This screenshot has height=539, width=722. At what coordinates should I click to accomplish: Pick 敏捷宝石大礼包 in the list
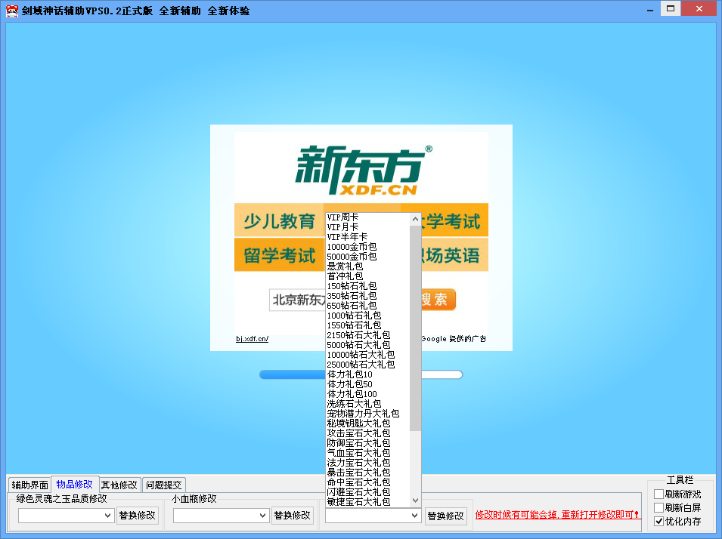pyautogui.click(x=367, y=502)
